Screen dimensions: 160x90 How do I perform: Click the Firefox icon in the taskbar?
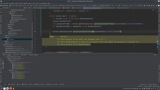point(10,88)
